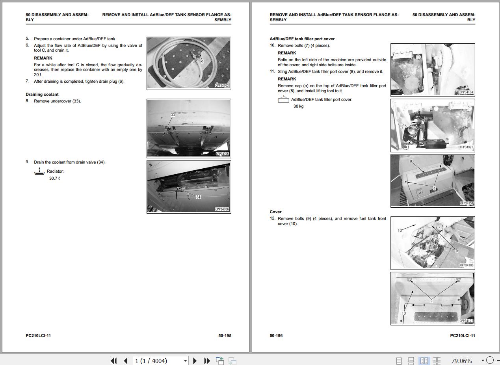Screen dimensions: 500x365
Task: Click PC210LCI-11 footer on left page
Action: 38,335
